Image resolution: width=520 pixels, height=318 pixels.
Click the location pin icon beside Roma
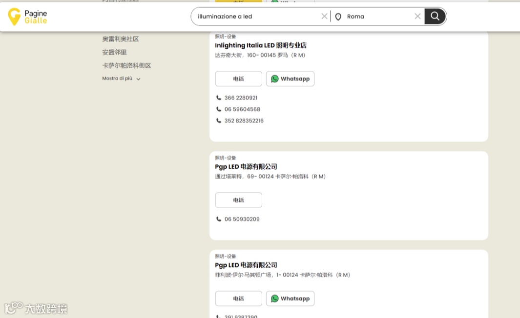tap(338, 17)
